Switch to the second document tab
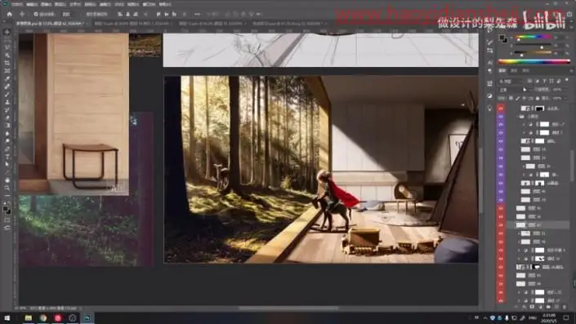This screenshot has height=324, width=576. (132, 23)
